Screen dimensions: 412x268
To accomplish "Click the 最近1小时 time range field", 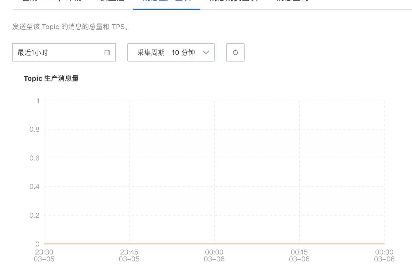I will pyautogui.click(x=58, y=52).
